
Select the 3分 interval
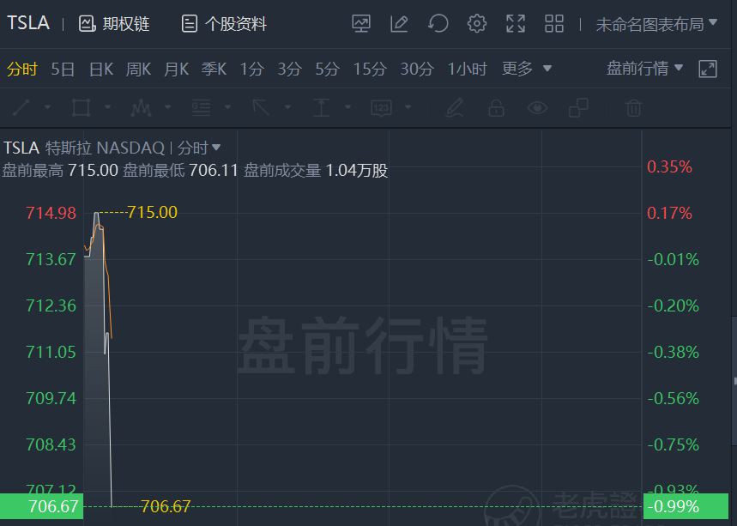coord(289,70)
